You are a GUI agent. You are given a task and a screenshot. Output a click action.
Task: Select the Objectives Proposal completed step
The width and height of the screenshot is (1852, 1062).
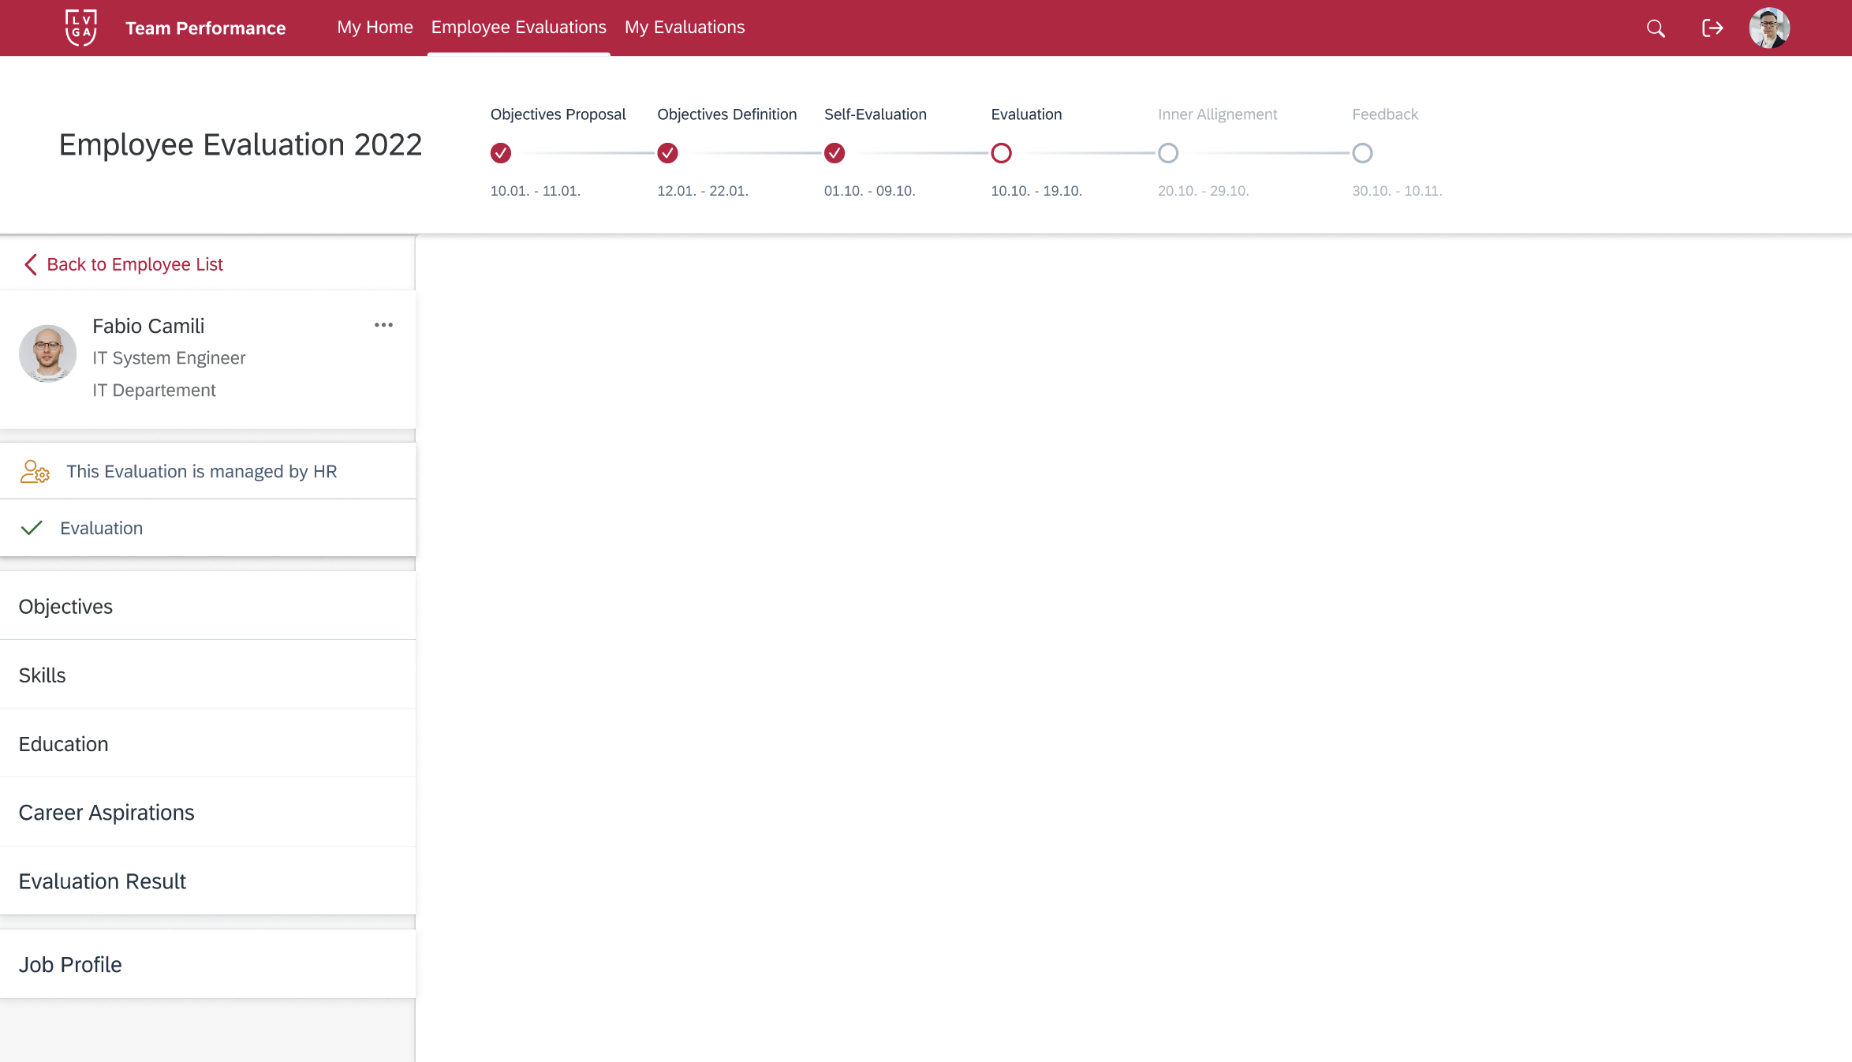pos(501,153)
